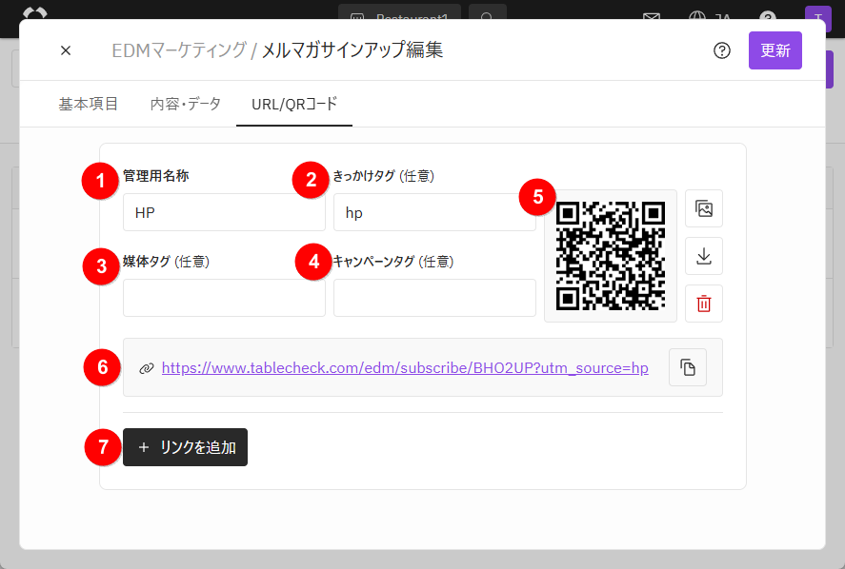
Task: Copy the subscribe URL to clipboard
Action: [688, 367]
